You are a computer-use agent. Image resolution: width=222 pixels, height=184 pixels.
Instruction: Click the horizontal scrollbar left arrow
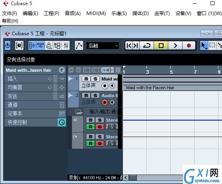tap(126, 178)
